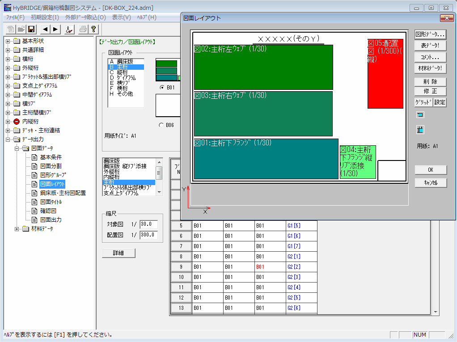Click the cyan alignment icon above 用紙 label
Screen dimensions: 457x342
click(x=420, y=130)
